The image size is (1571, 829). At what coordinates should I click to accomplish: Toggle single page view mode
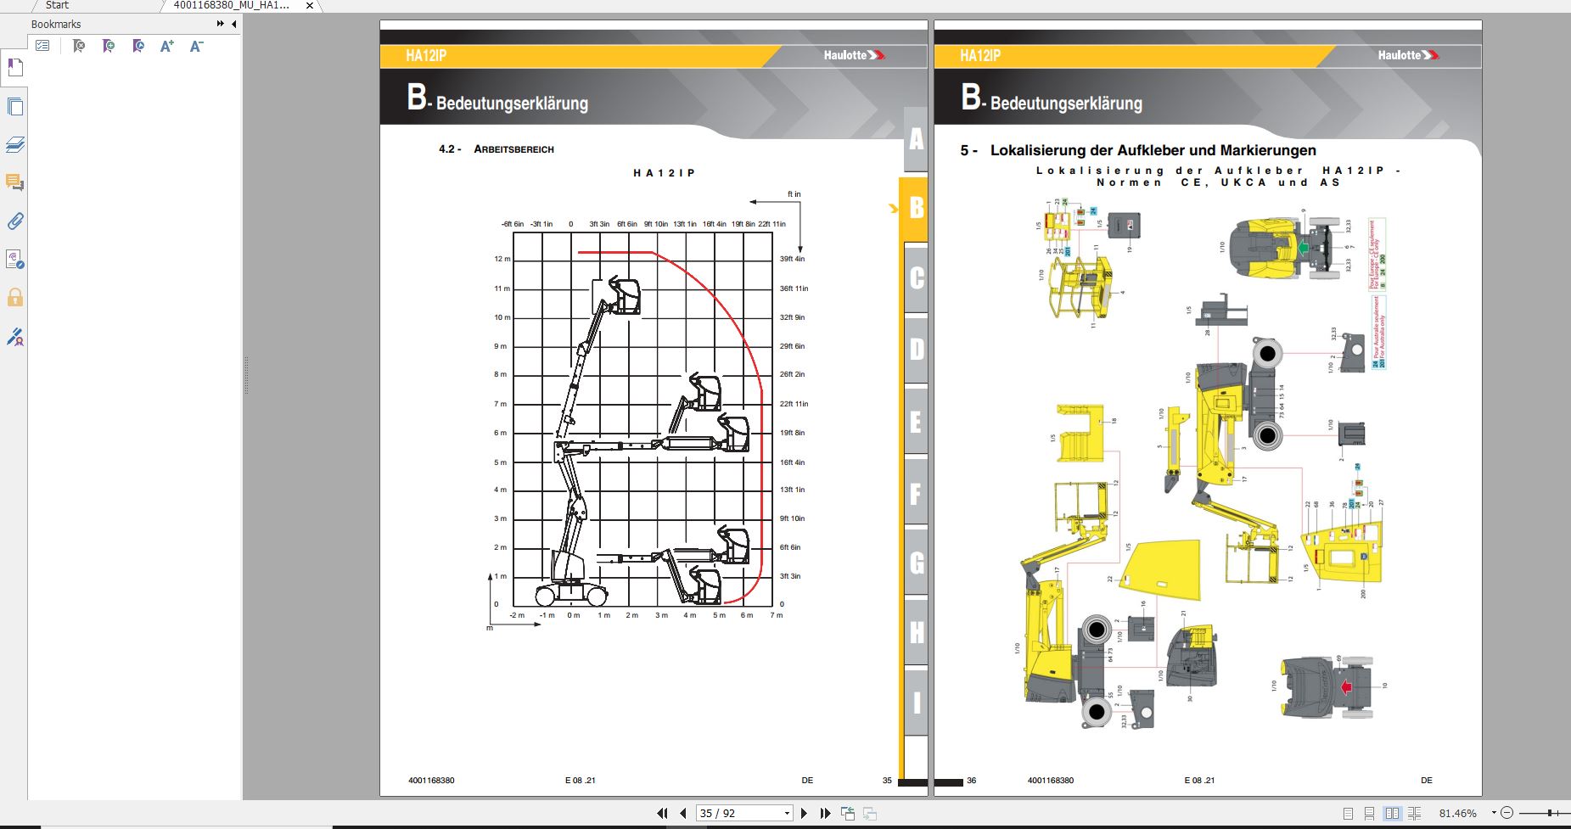click(1348, 813)
